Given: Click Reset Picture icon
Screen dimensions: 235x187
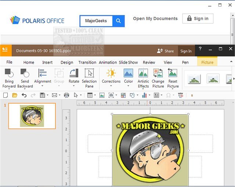Looking at the screenshot, I should (x=173, y=73).
